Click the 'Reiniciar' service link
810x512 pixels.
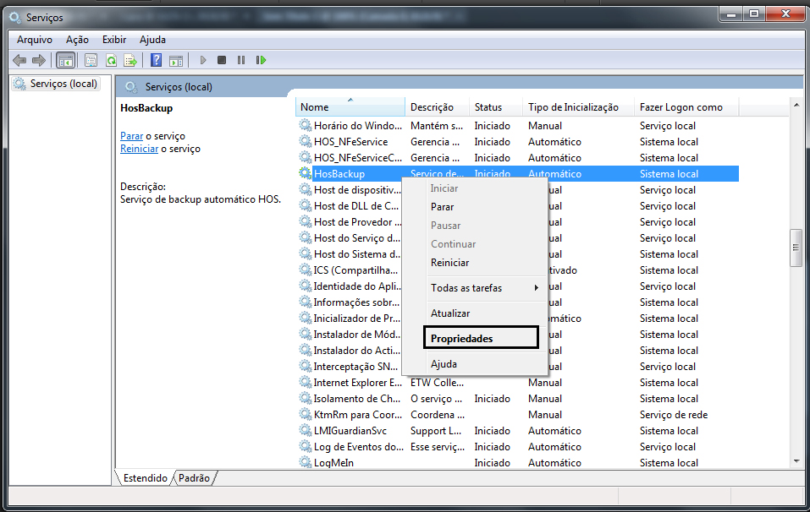(139, 149)
